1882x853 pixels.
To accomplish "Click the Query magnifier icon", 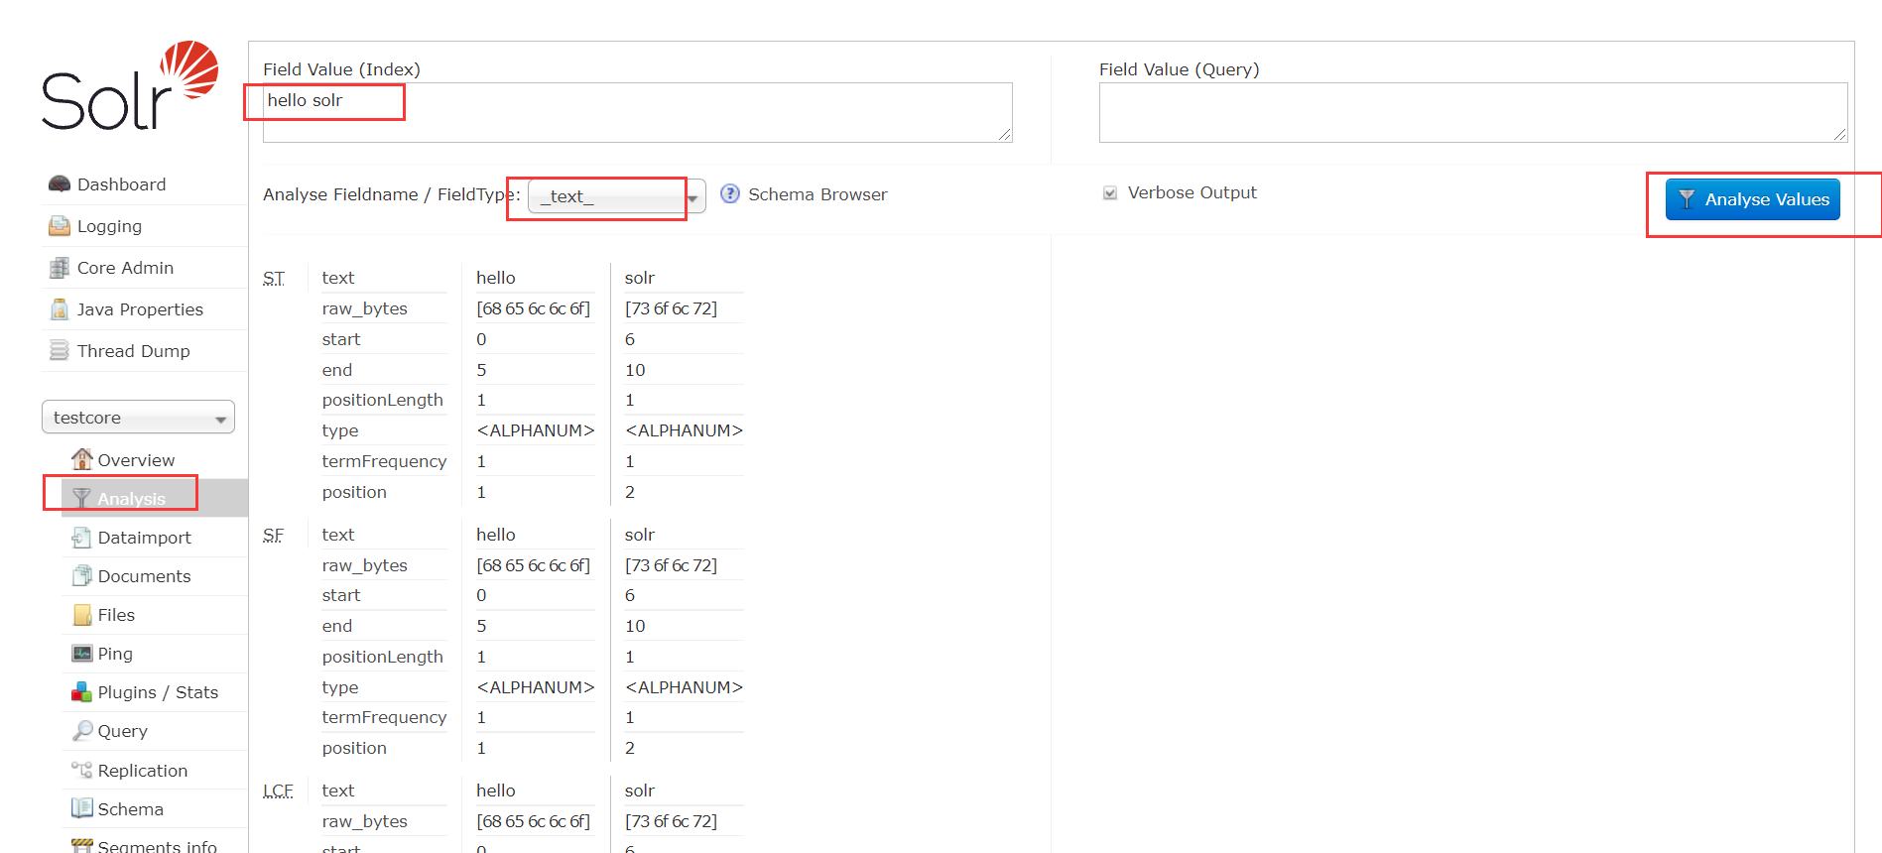I will (81, 731).
